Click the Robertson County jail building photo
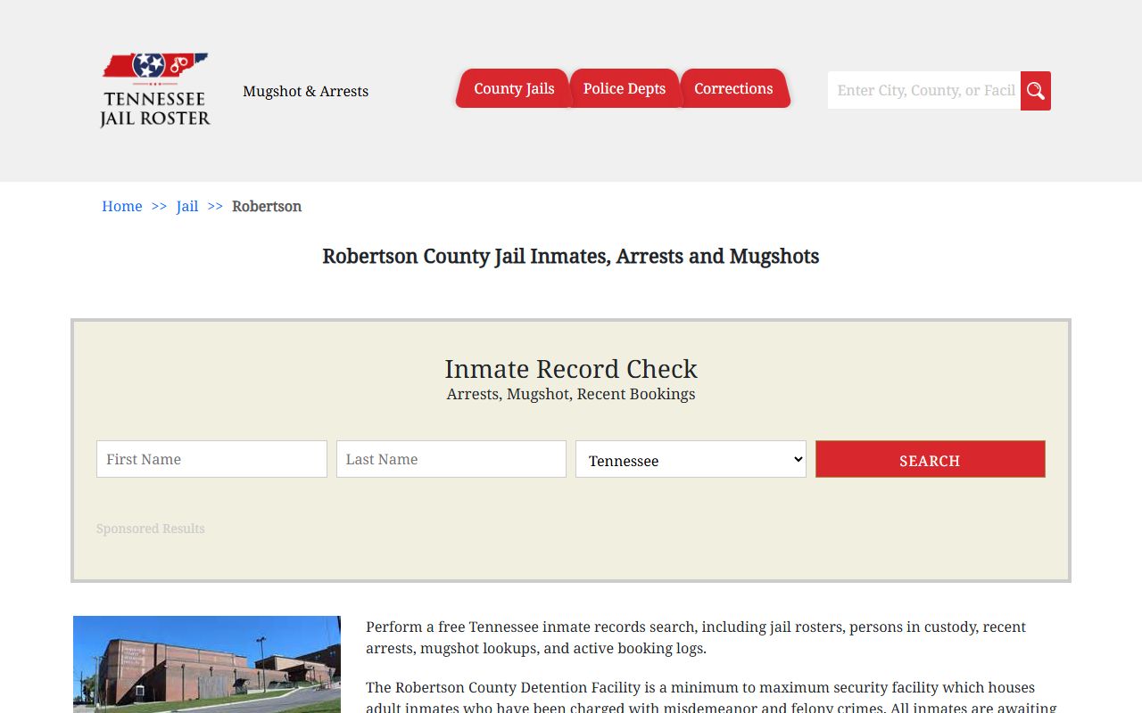Image resolution: width=1142 pixels, height=713 pixels. (207, 664)
